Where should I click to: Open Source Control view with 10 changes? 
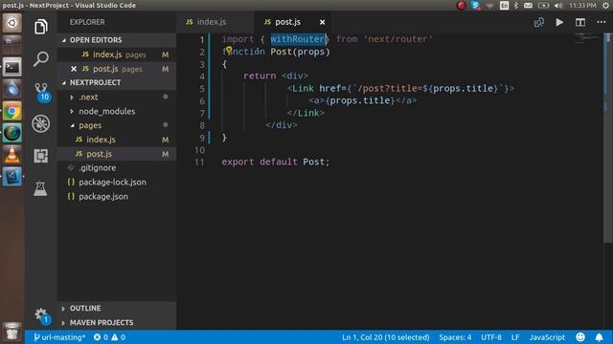click(x=42, y=92)
